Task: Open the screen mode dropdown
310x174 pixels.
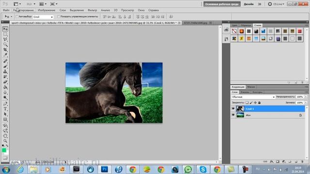Action: [x=54, y=4]
